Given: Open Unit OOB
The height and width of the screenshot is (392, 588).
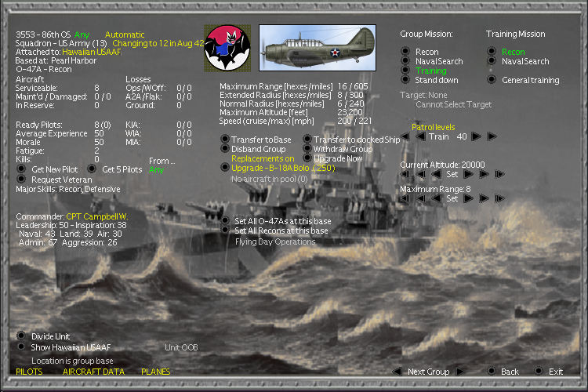Looking at the screenshot, I should coord(181,348).
